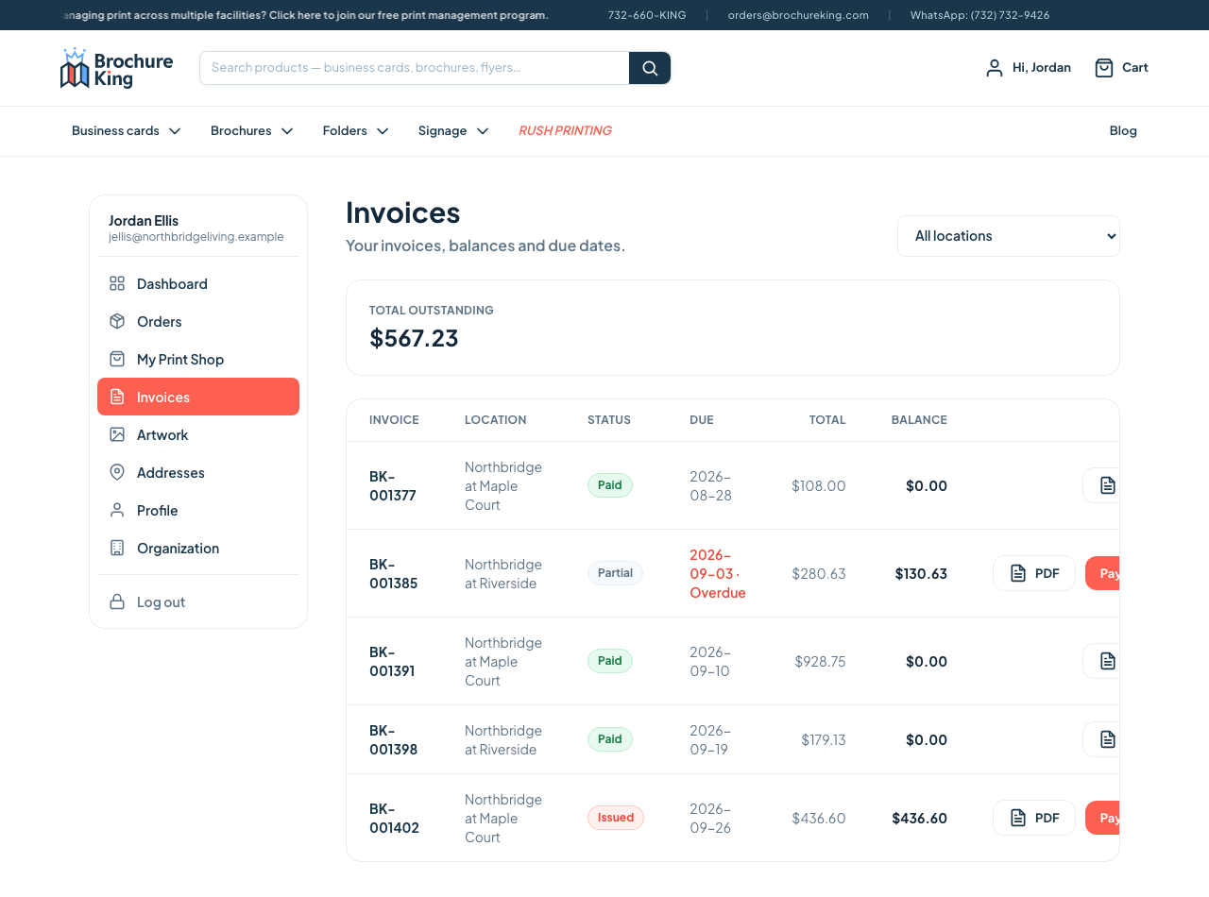Open My Print Shop section
The image size is (1209, 897).
click(198, 359)
